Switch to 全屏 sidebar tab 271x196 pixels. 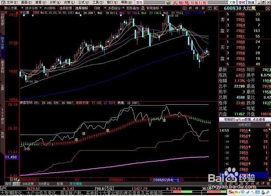click(2, 87)
